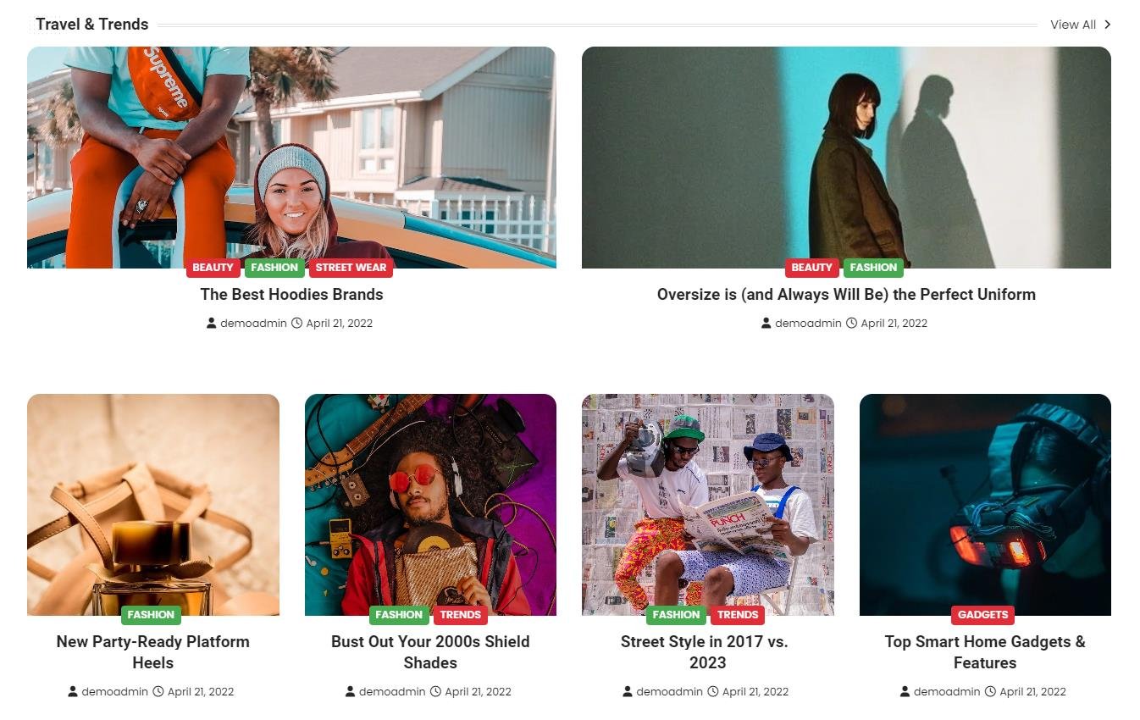Select Beauty tag on the Oversize post

point(812,268)
